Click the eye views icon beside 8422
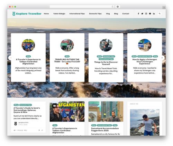 click(18, 130)
